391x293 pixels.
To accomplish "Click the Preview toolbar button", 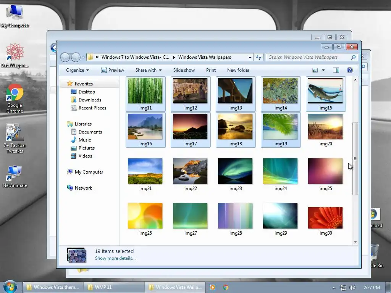I will tap(112, 70).
